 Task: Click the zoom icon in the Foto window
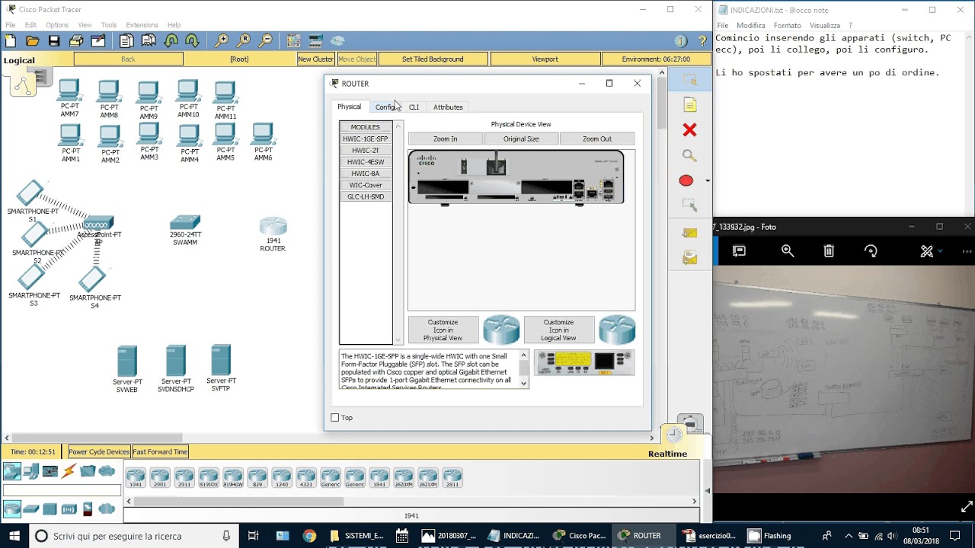tap(788, 251)
